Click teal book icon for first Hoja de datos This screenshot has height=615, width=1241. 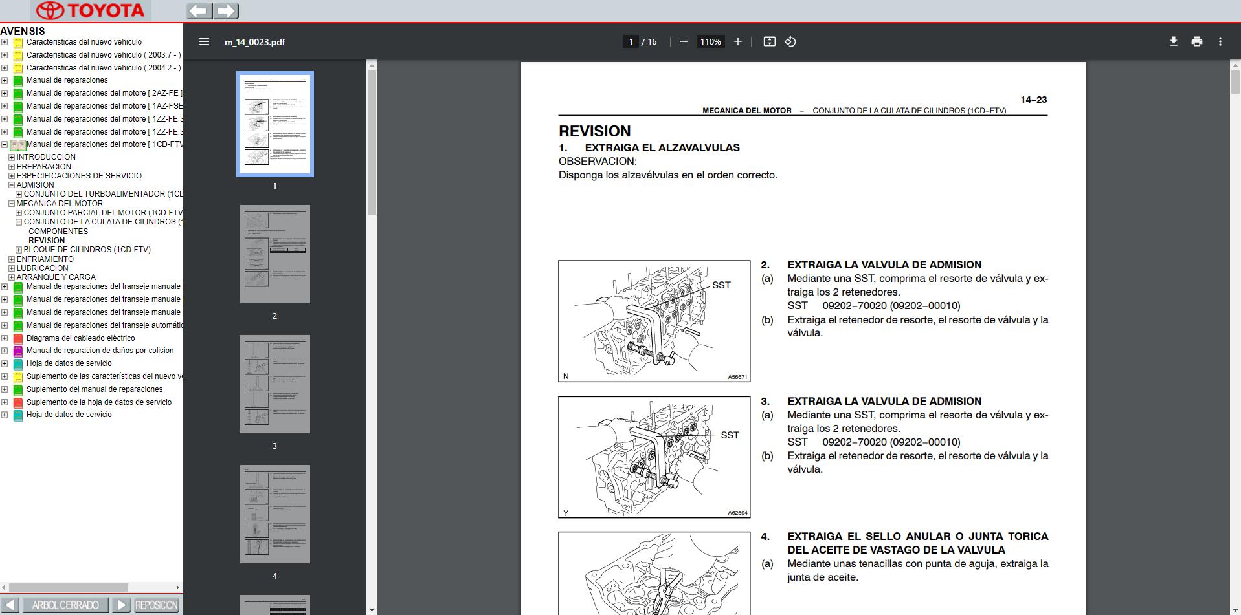(x=18, y=364)
